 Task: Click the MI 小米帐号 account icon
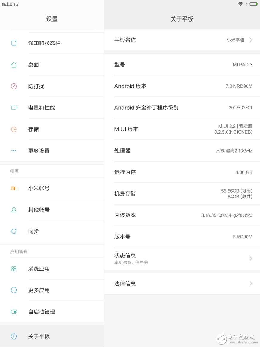(14, 188)
